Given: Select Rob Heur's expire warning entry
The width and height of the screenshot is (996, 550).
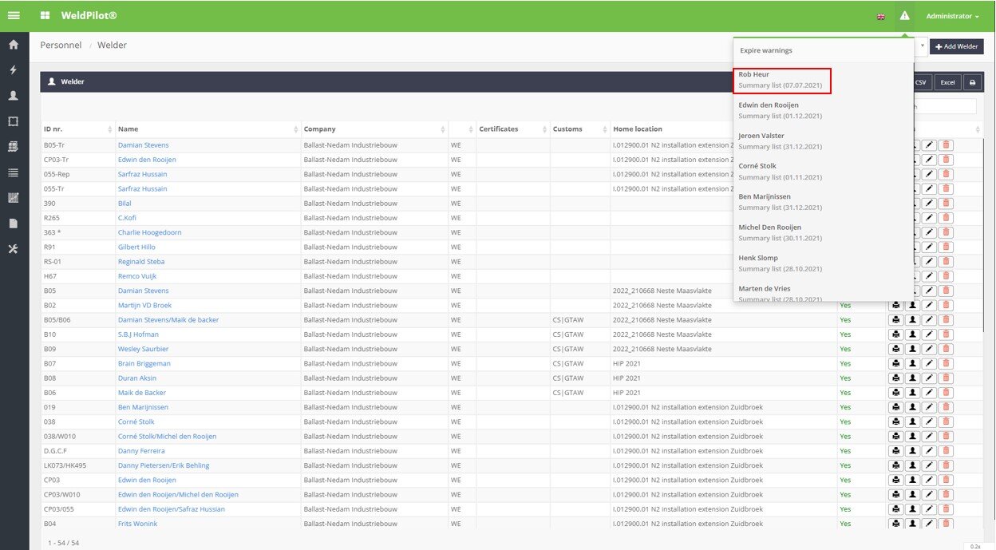Looking at the screenshot, I should click(782, 80).
